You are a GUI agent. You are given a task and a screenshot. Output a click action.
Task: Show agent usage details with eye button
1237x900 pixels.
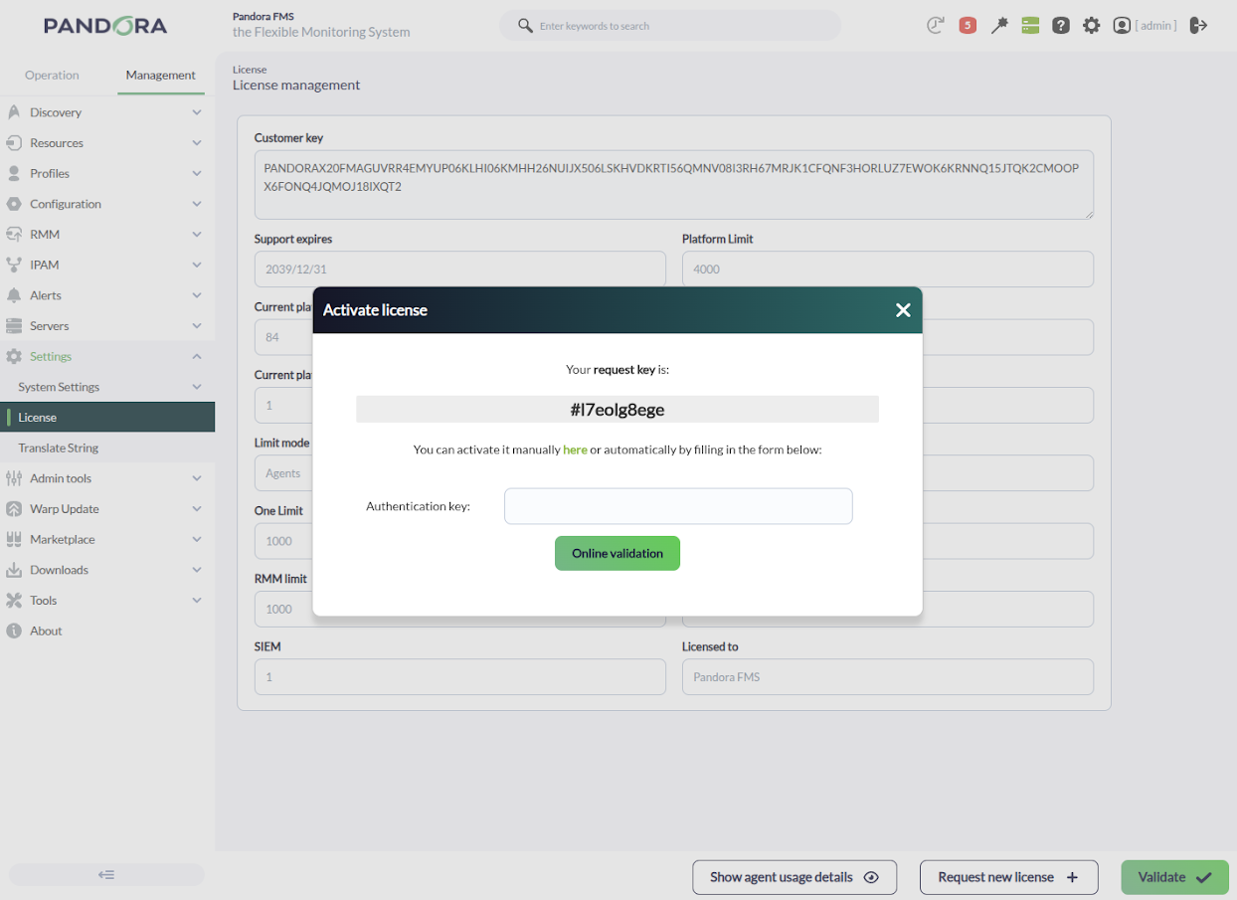click(795, 877)
